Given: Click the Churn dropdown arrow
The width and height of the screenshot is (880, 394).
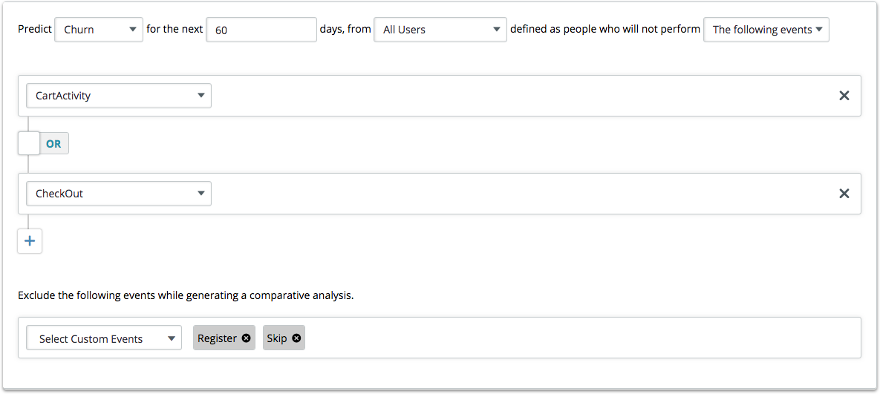Looking at the screenshot, I should (132, 30).
